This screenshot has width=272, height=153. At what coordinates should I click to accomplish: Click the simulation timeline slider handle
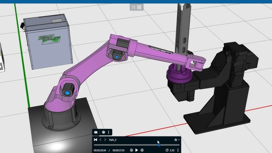pos(159,145)
